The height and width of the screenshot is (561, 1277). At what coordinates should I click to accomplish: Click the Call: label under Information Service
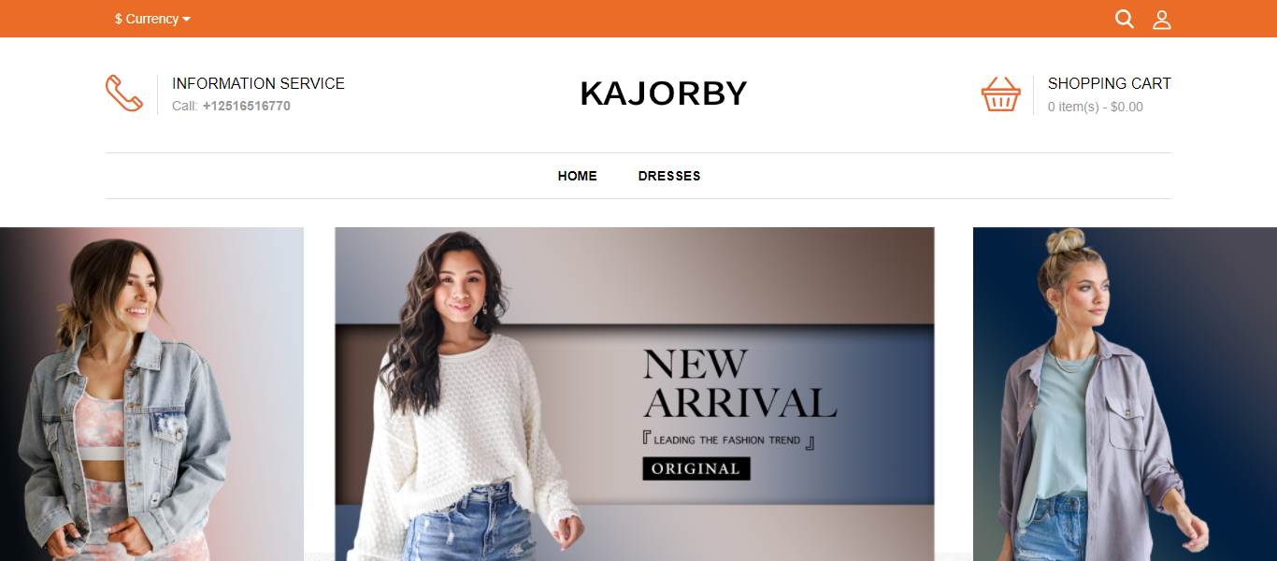[x=185, y=106]
